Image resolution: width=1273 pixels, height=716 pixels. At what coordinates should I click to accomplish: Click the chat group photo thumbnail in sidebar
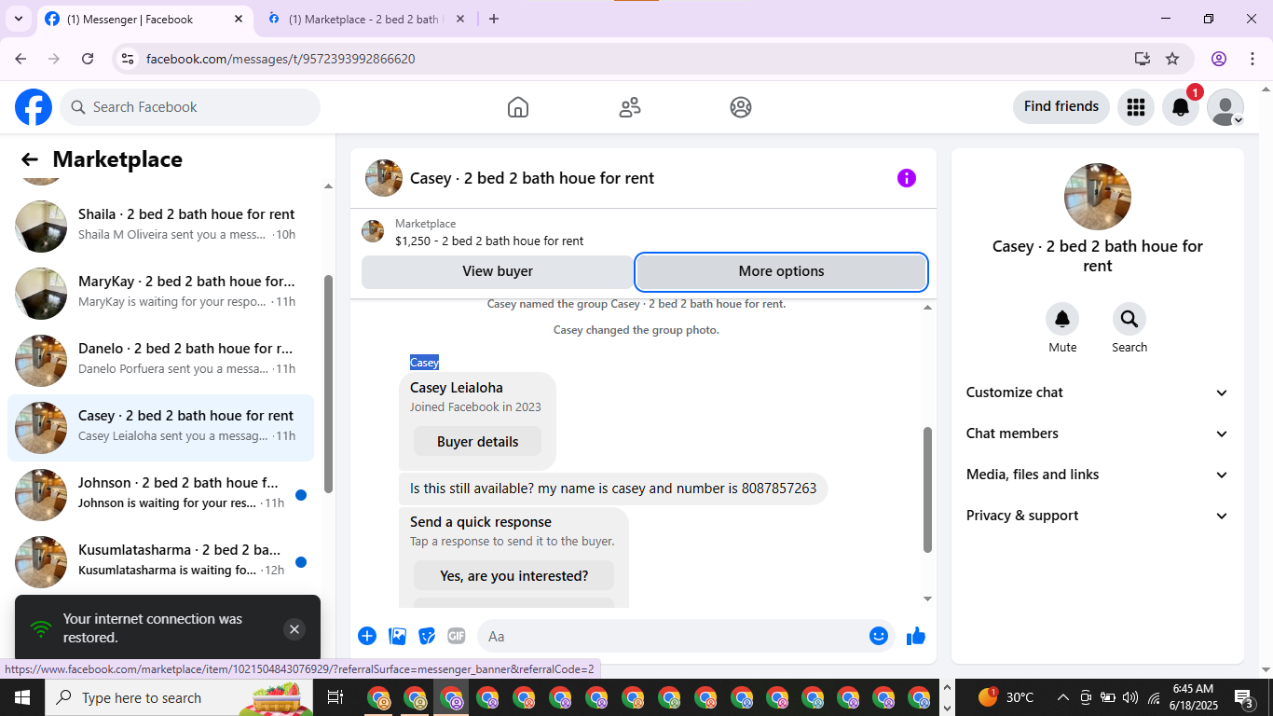(1098, 197)
